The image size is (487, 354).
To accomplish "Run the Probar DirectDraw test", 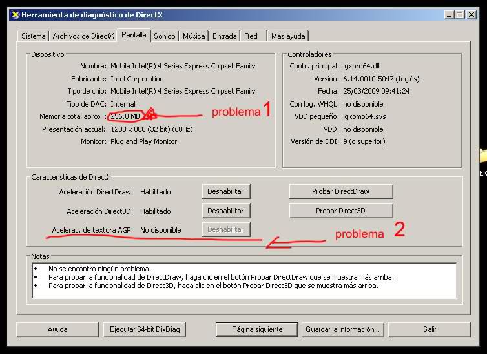I will [341, 191].
